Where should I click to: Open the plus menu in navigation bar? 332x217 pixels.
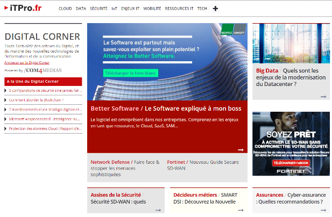215,9
